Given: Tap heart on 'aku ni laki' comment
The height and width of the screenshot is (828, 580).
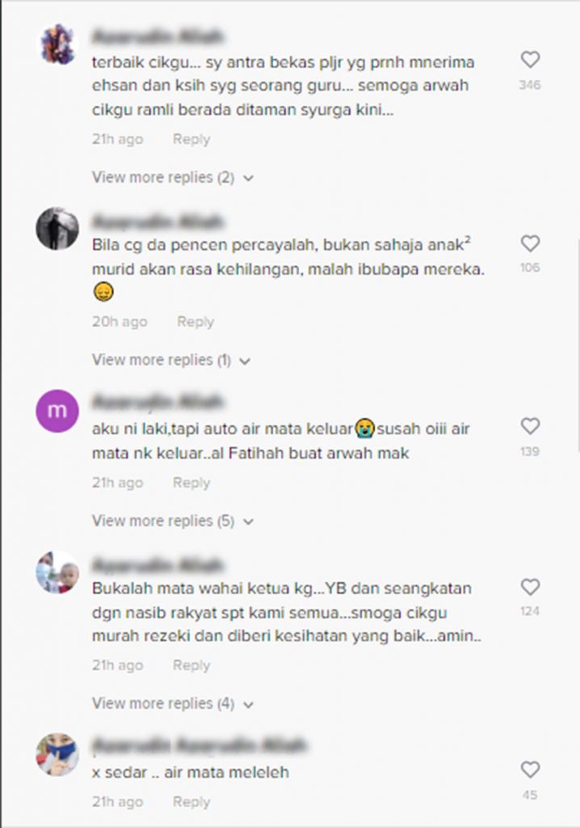Looking at the screenshot, I should point(530,426).
